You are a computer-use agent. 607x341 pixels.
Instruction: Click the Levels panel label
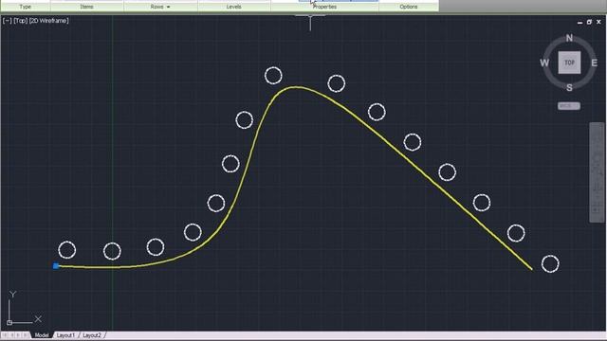[233, 7]
